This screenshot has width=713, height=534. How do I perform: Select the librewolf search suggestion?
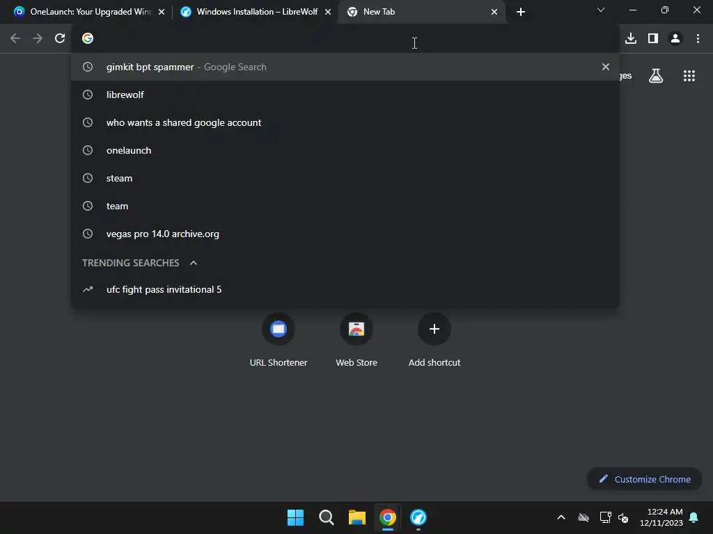click(345, 95)
